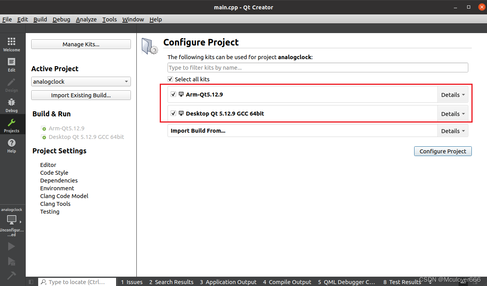
Task: Open Code Style project settings
Action: [x=54, y=173]
